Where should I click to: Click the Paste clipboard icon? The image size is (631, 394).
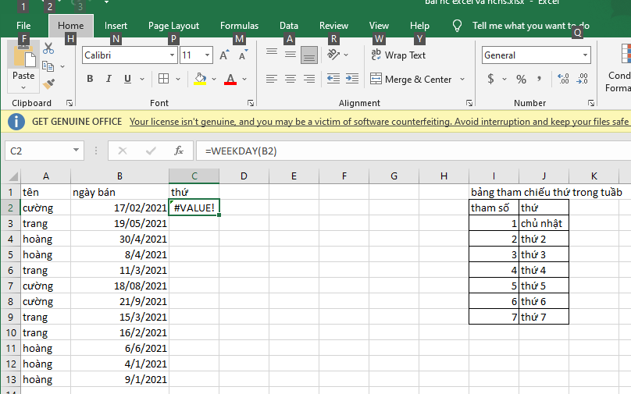pyautogui.click(x=23, y=56)
